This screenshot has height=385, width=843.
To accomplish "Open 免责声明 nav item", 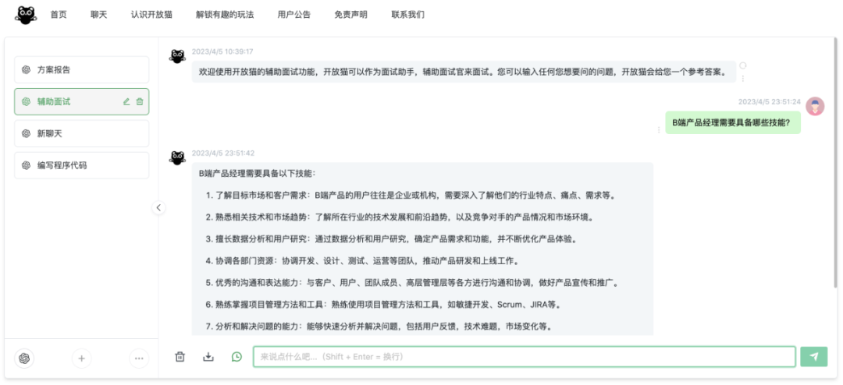I will pyautogui.click(x=350, y=15).
